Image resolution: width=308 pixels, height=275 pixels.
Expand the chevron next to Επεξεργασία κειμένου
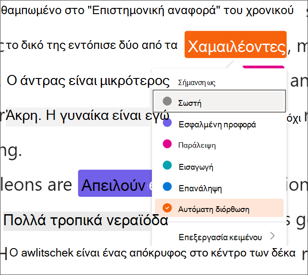tap(272, 236)
